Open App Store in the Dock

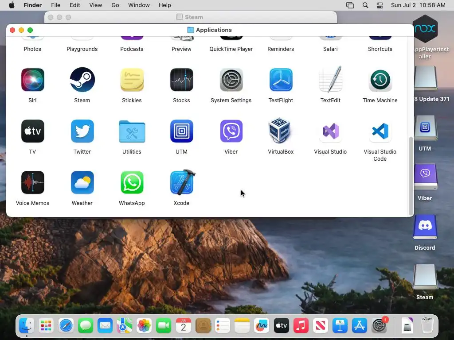click(x=359, y=325)
